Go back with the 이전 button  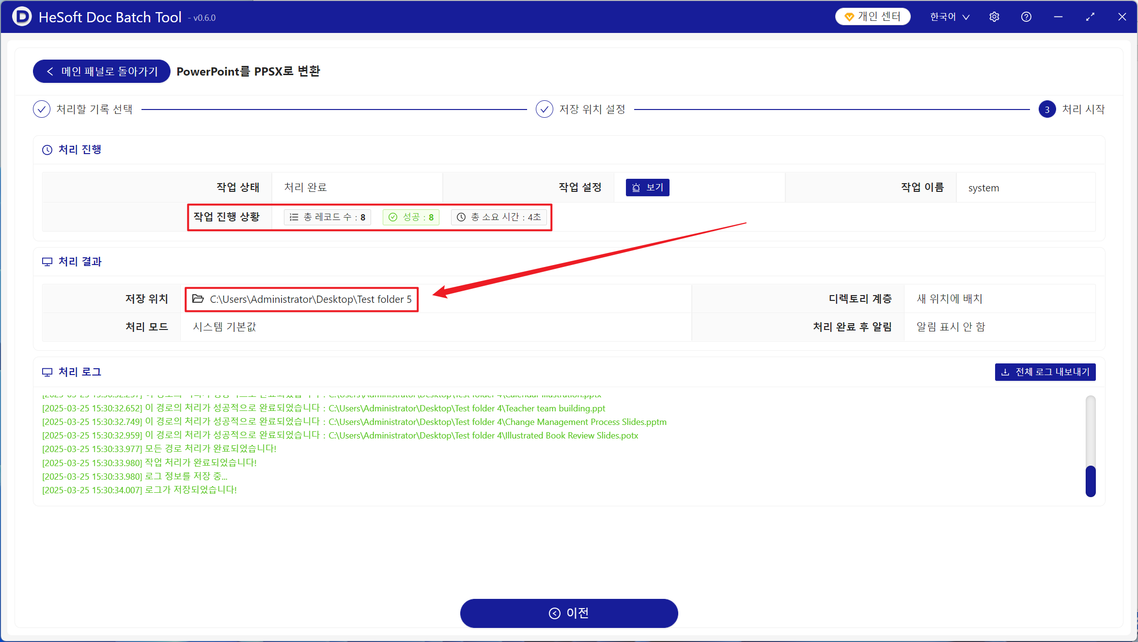[x=569, y=613]
